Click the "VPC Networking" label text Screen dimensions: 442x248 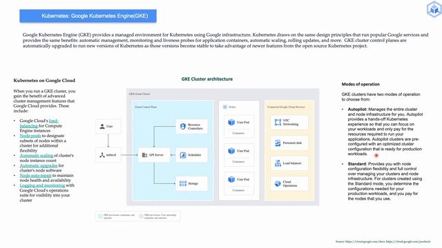(x=290, y=123)
